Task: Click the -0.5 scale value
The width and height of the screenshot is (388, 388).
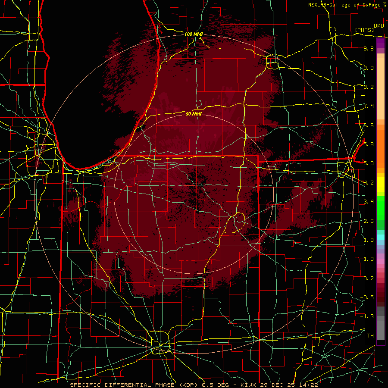Action: [367, 297]
